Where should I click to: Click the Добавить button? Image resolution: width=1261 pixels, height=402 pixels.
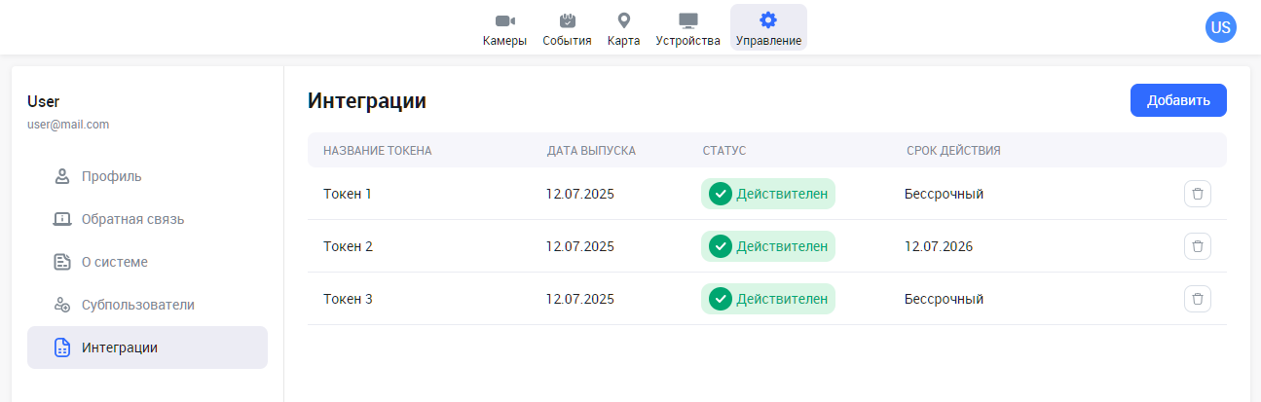tap(1177, 100)
